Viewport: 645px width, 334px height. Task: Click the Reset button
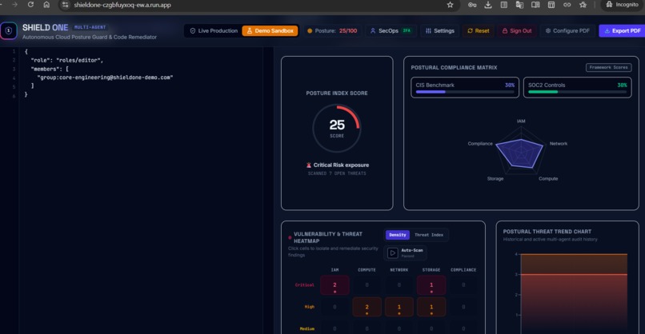point(478,31)
